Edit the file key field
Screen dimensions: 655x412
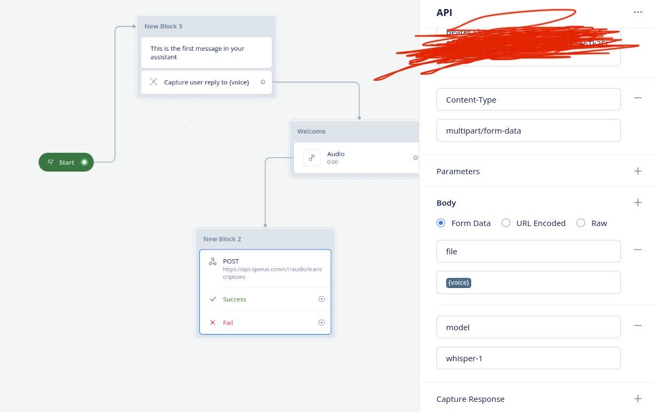[x=528, y=251]
